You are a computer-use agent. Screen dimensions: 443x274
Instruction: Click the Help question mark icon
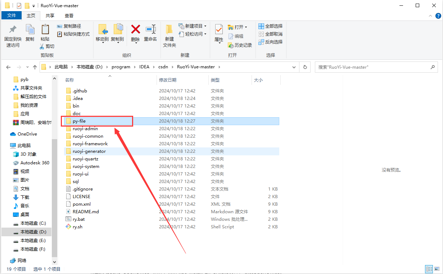tap(438, 16)
